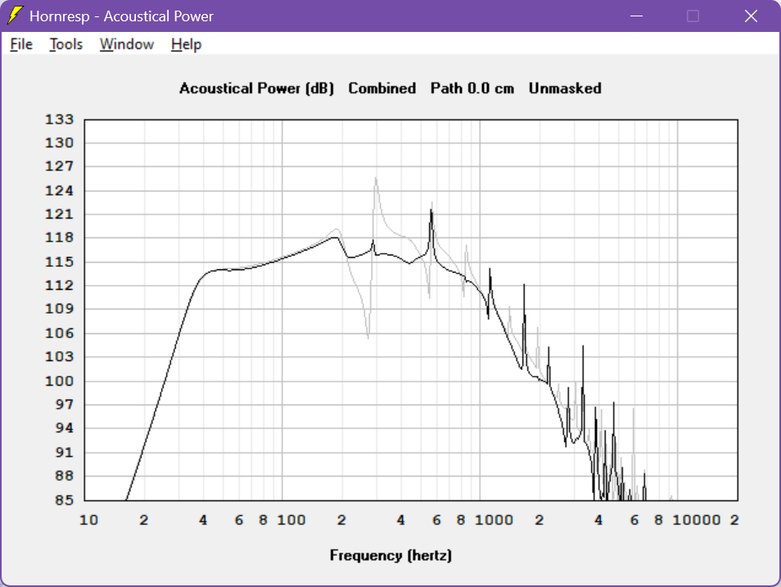This screenshot has height=587, width=781.
Task: Click the 'Frequency (hertz)' axis label
Action: tap(390, 555)
